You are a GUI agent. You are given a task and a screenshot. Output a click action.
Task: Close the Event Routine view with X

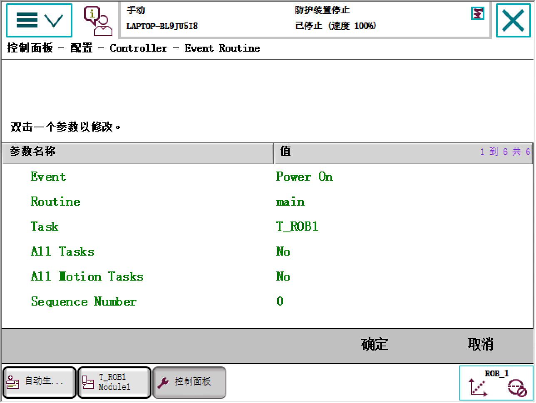513,20
